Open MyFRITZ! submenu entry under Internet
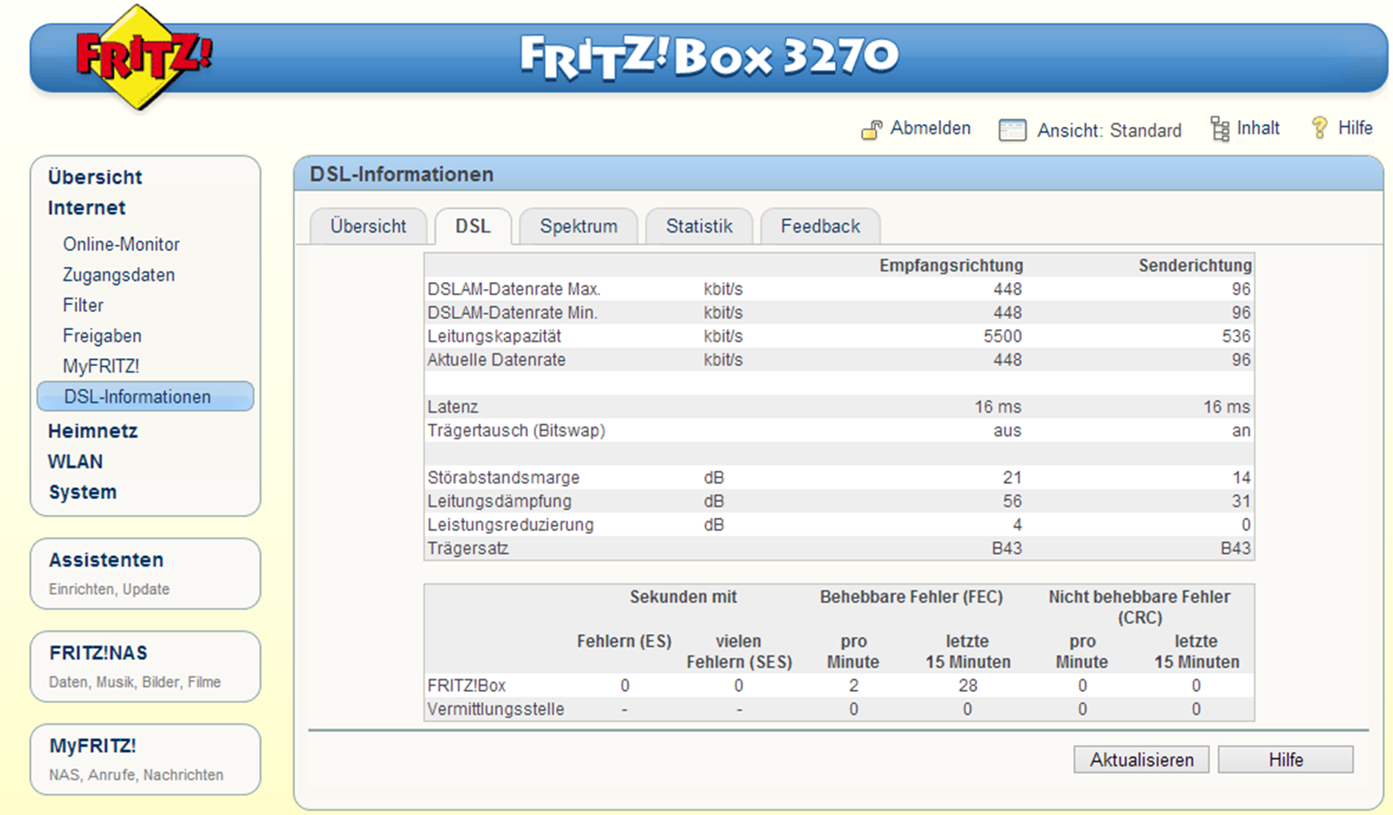Viewport: 1393px width, 815px height. pyautogui.click(x=101, y=366)
